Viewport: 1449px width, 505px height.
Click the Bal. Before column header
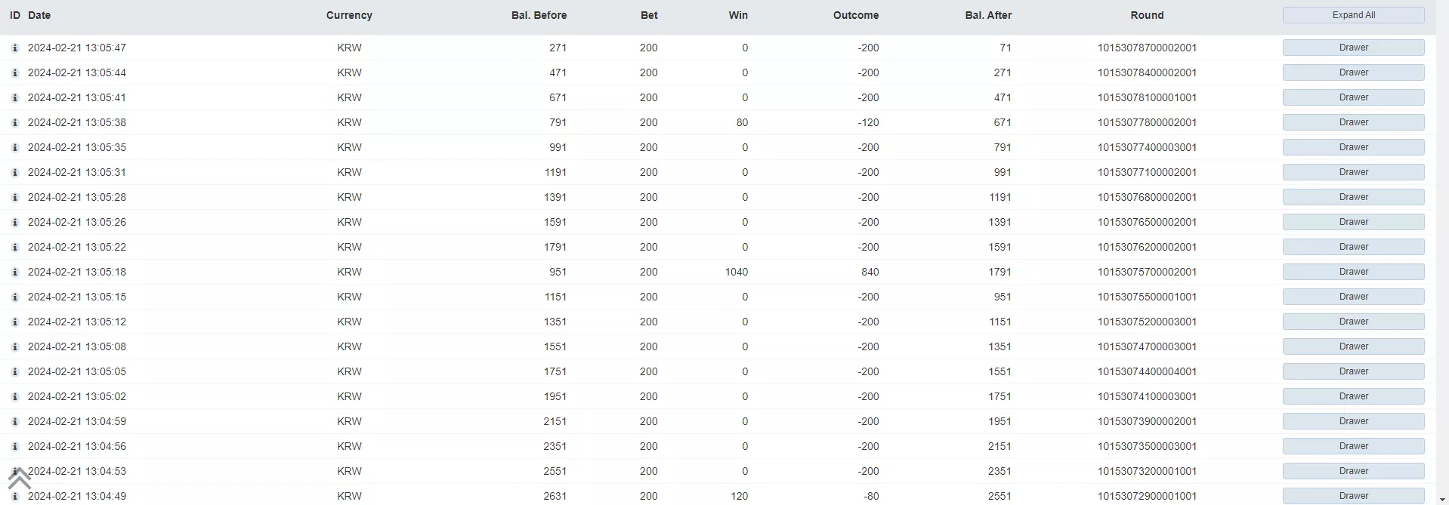tap(539, 15)
